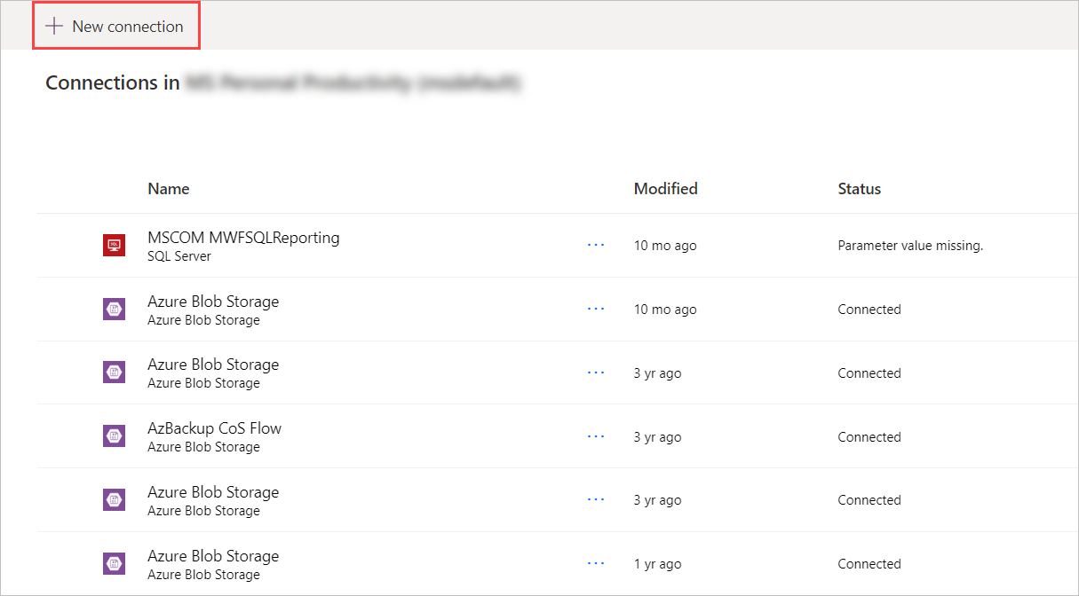Open the Azure Blob Storage connection modified 10 mo ago

click(x=213, y=302)
